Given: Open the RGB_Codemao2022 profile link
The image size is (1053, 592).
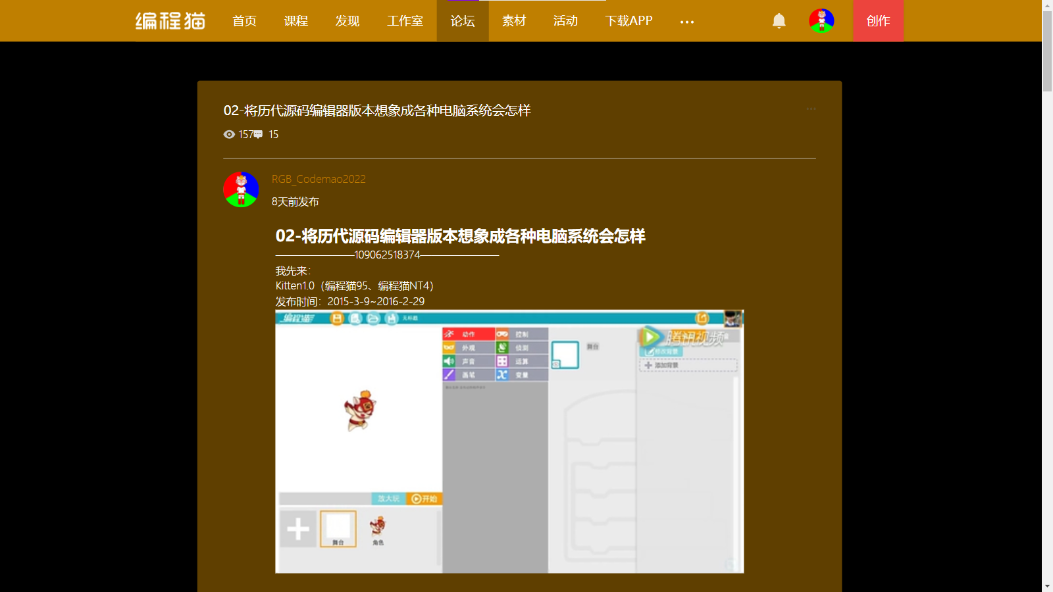Looking at the screenshot, I should (319, 179).
